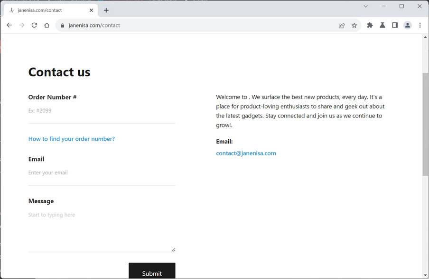Click the contact@janenisa.com email link
Viewport: 429px width, 279px height.
tap(246, 153)
